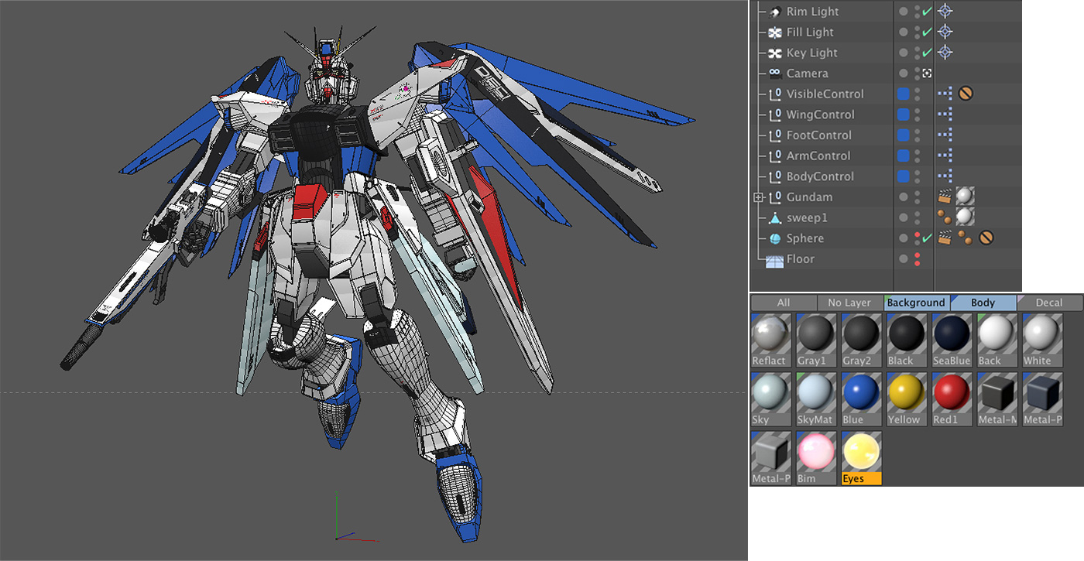Show all materials via the All tab
Screen dimensions: 1084x561
[782, 303]
